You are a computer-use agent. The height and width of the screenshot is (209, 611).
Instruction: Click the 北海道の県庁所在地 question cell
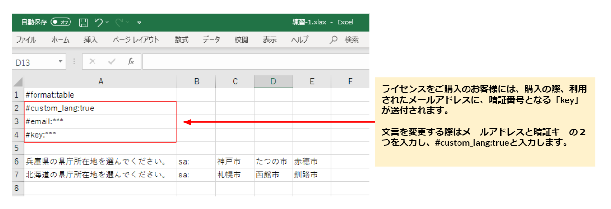tap(101, 175)
